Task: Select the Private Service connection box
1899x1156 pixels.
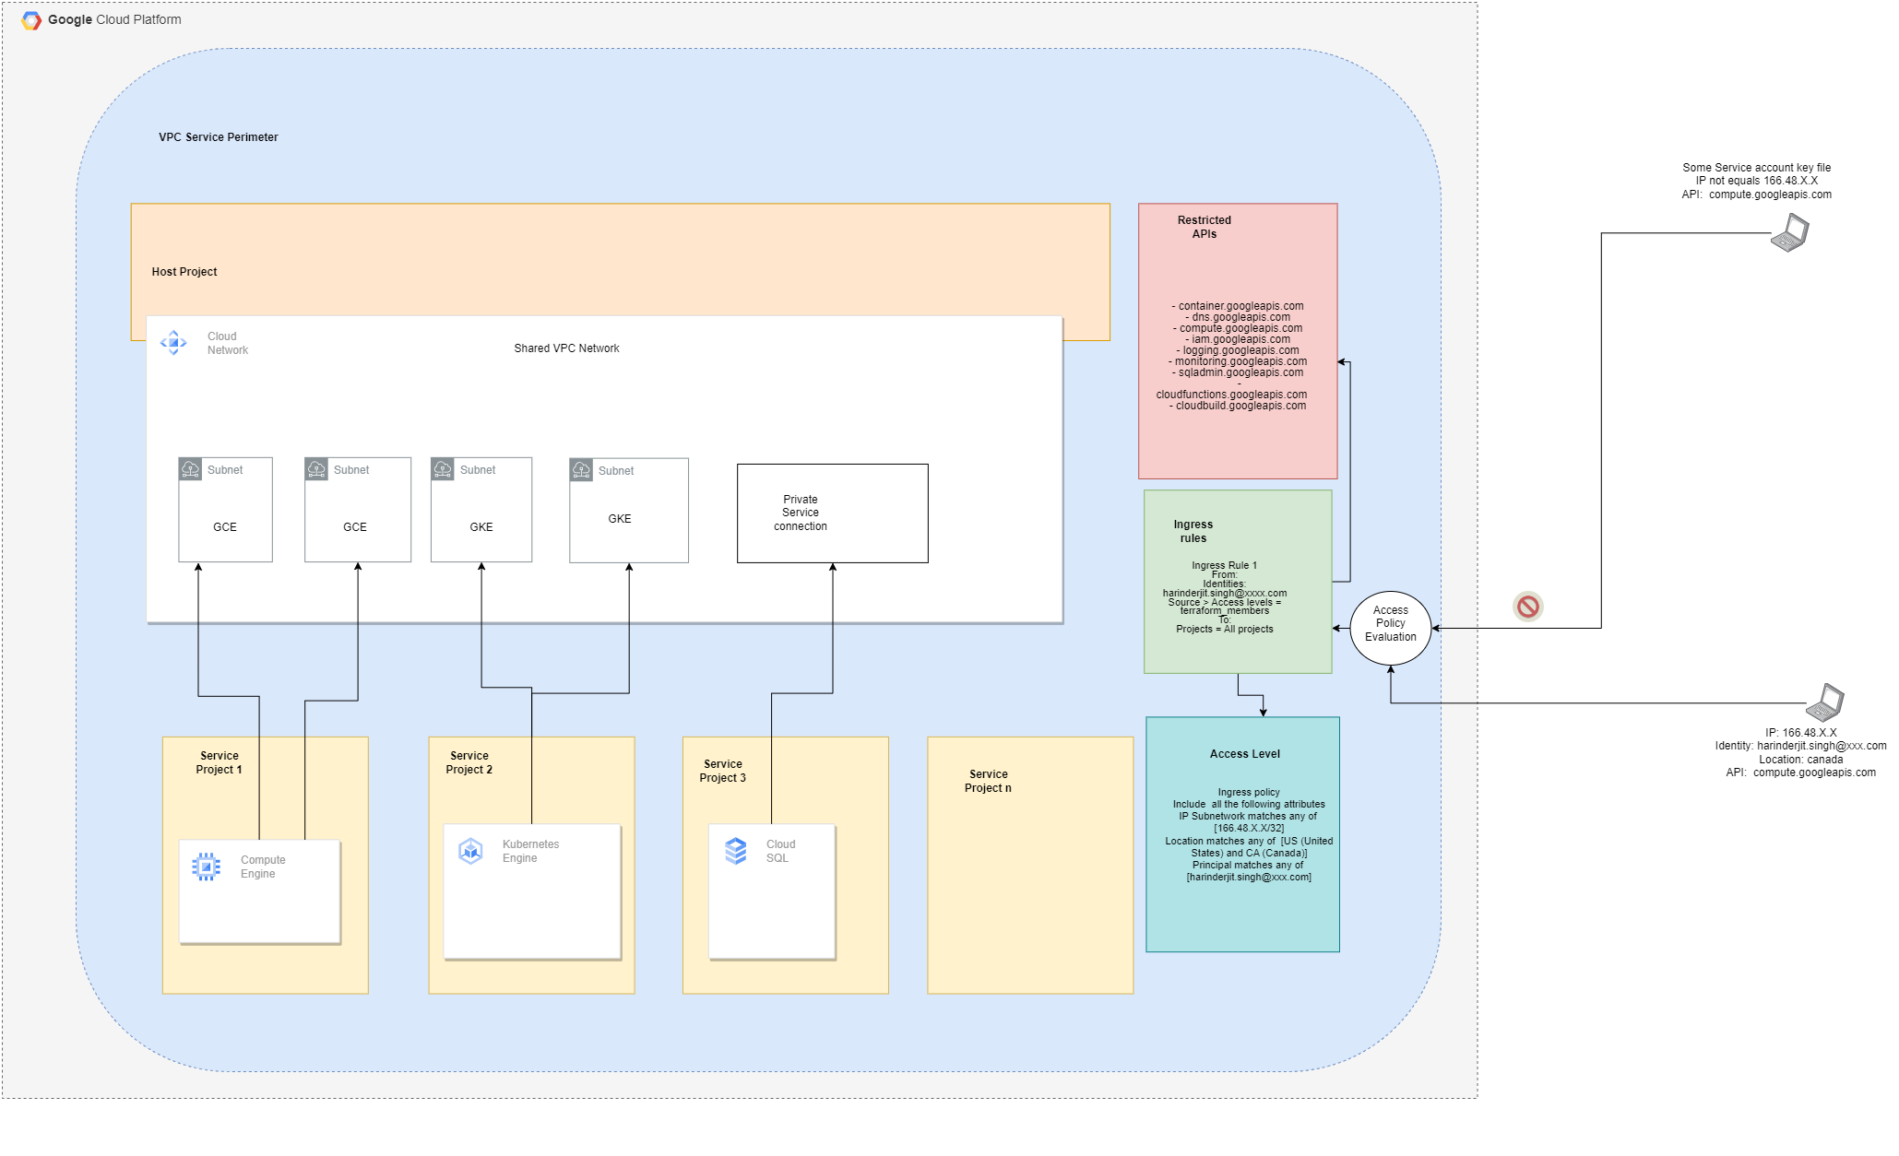Action: tap(832, 513)
